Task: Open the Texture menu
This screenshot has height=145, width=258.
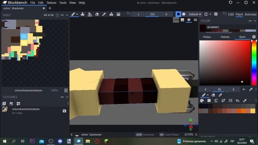Action: [x=51, y=3]
